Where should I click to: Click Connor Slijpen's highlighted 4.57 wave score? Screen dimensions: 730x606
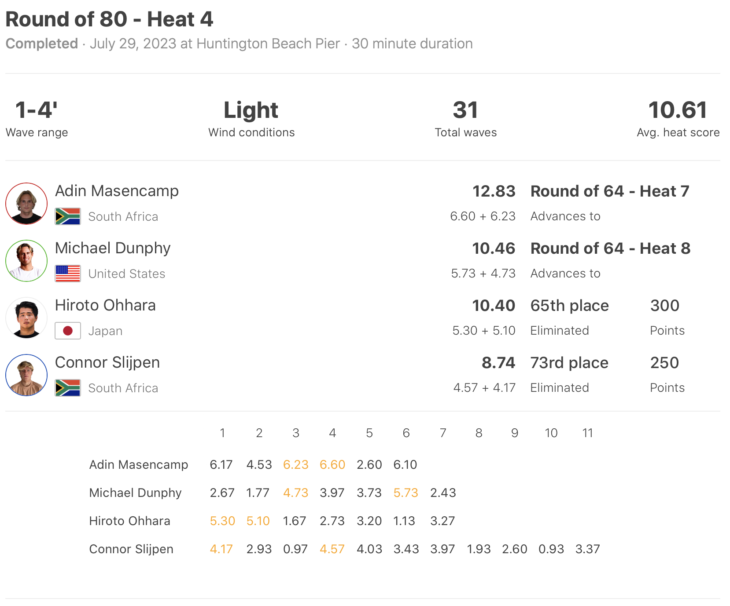332,549
